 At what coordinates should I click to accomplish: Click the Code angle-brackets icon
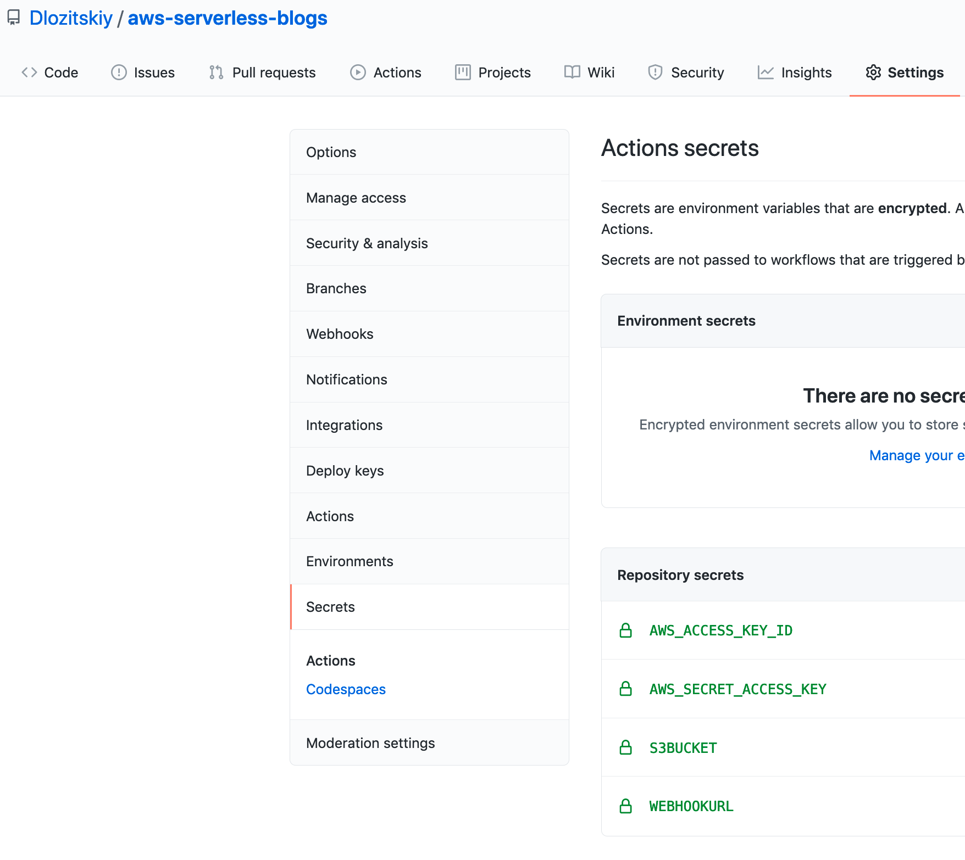29,72
